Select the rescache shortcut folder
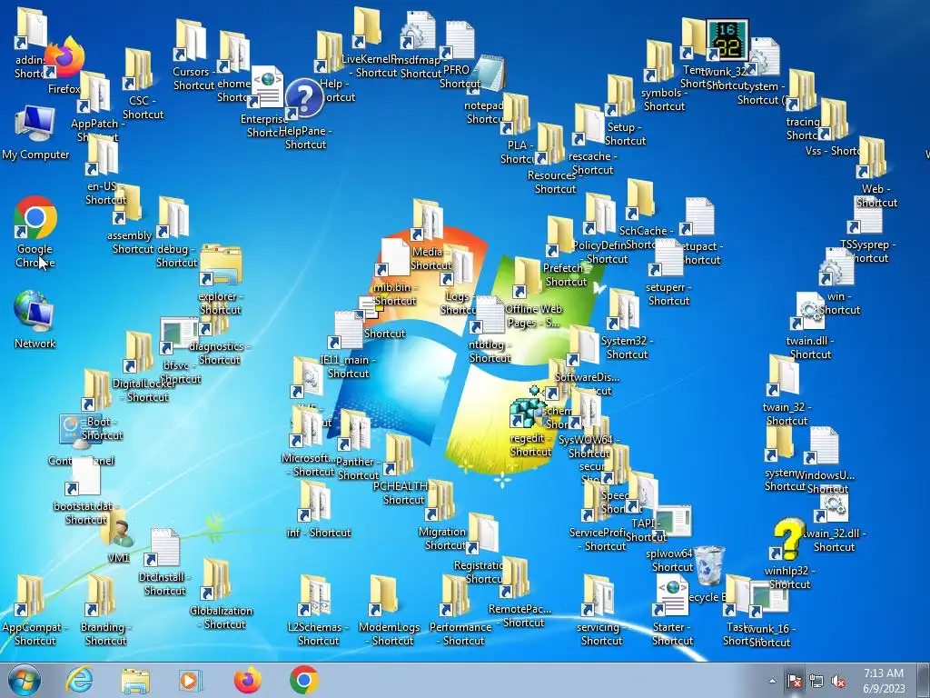Image resolution: width=930 pixels, height=698 pixels. (x=588, y=125)
